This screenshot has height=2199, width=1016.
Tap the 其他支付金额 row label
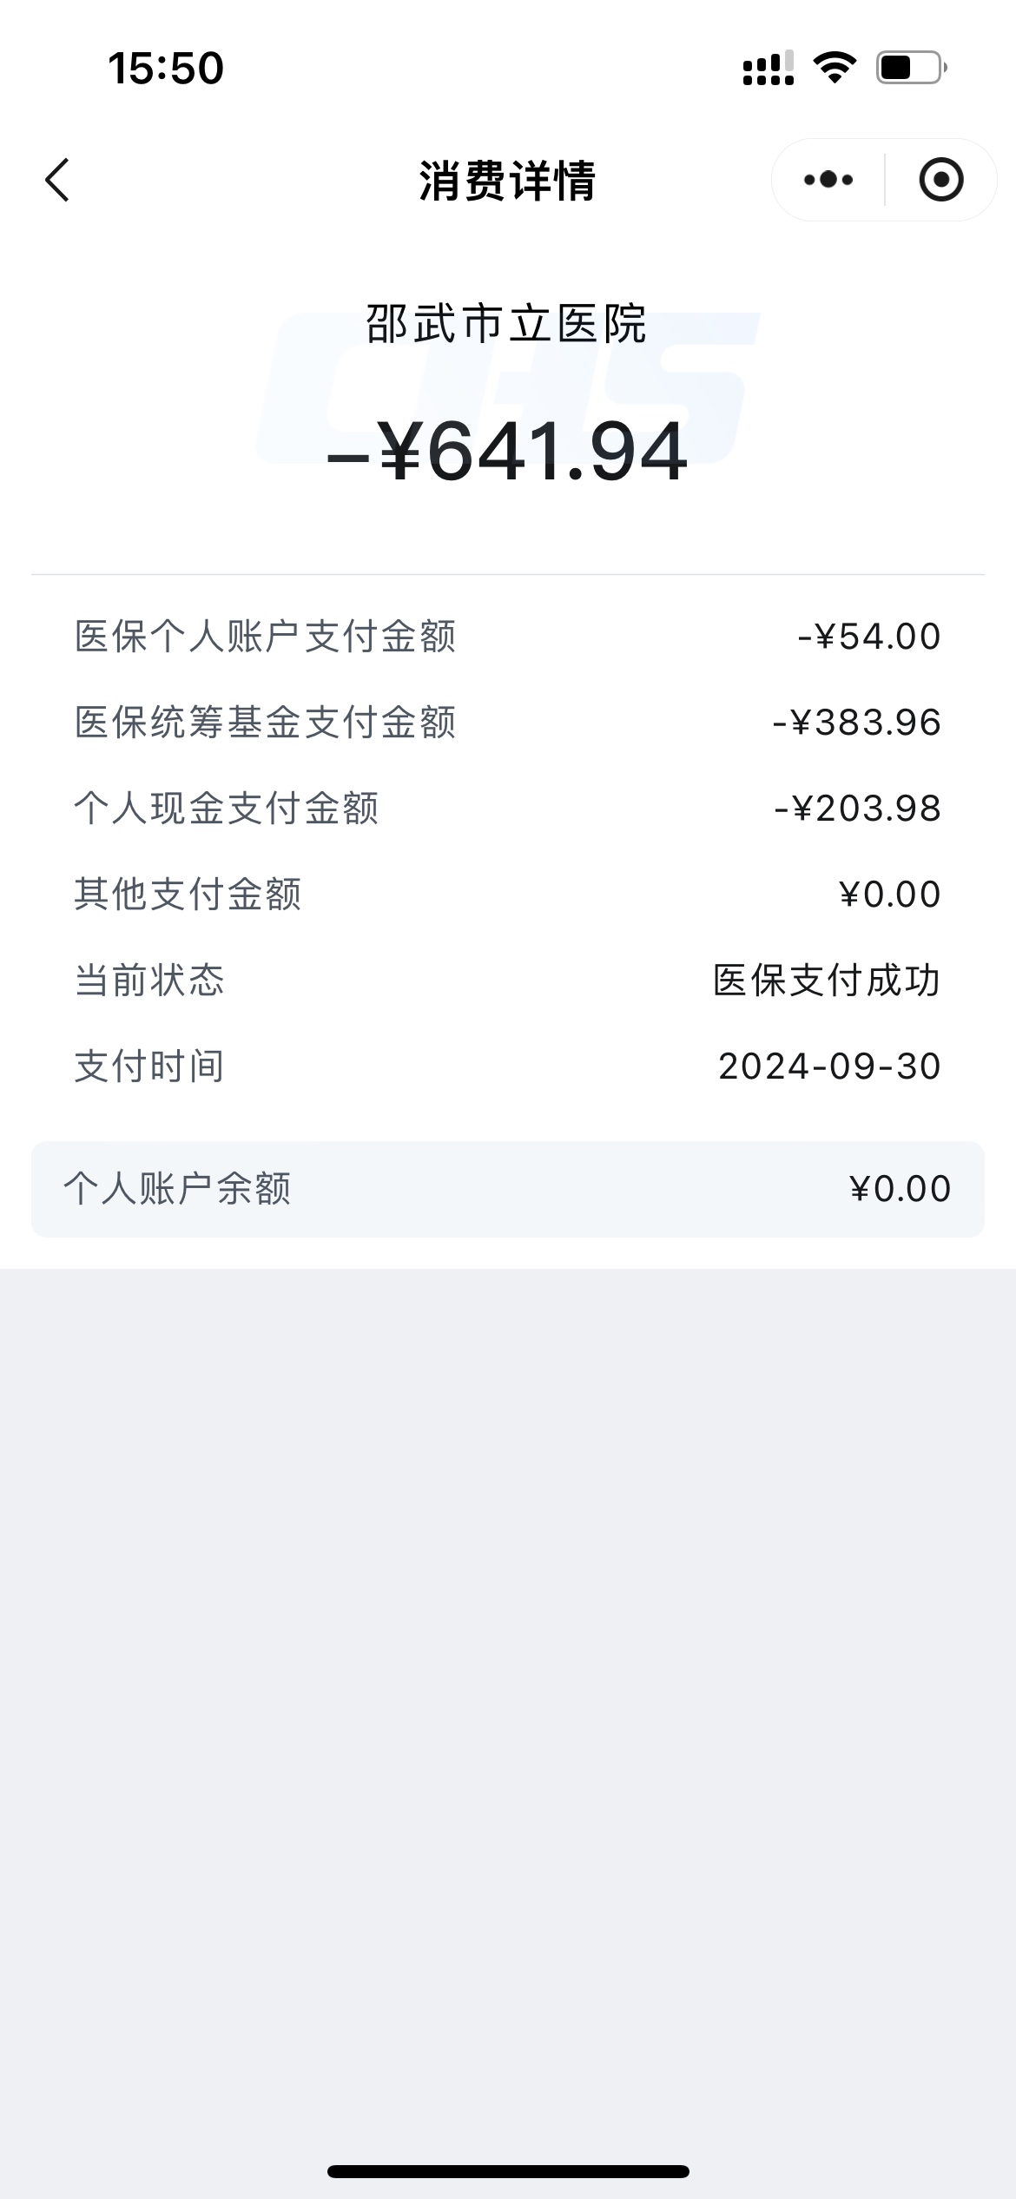pyautogui.click(x=188, y=895)
